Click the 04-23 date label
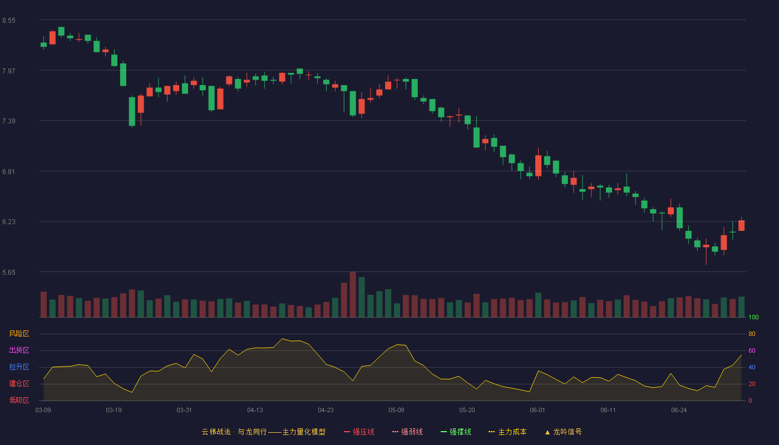Image resolution: width=779 pixels, height=445 pixels. (x=326, y=410)
